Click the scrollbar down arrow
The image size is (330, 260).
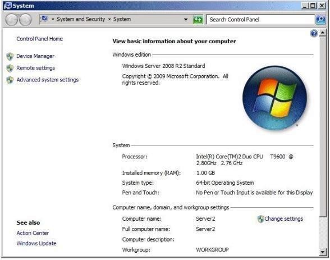tap(322, 252)
